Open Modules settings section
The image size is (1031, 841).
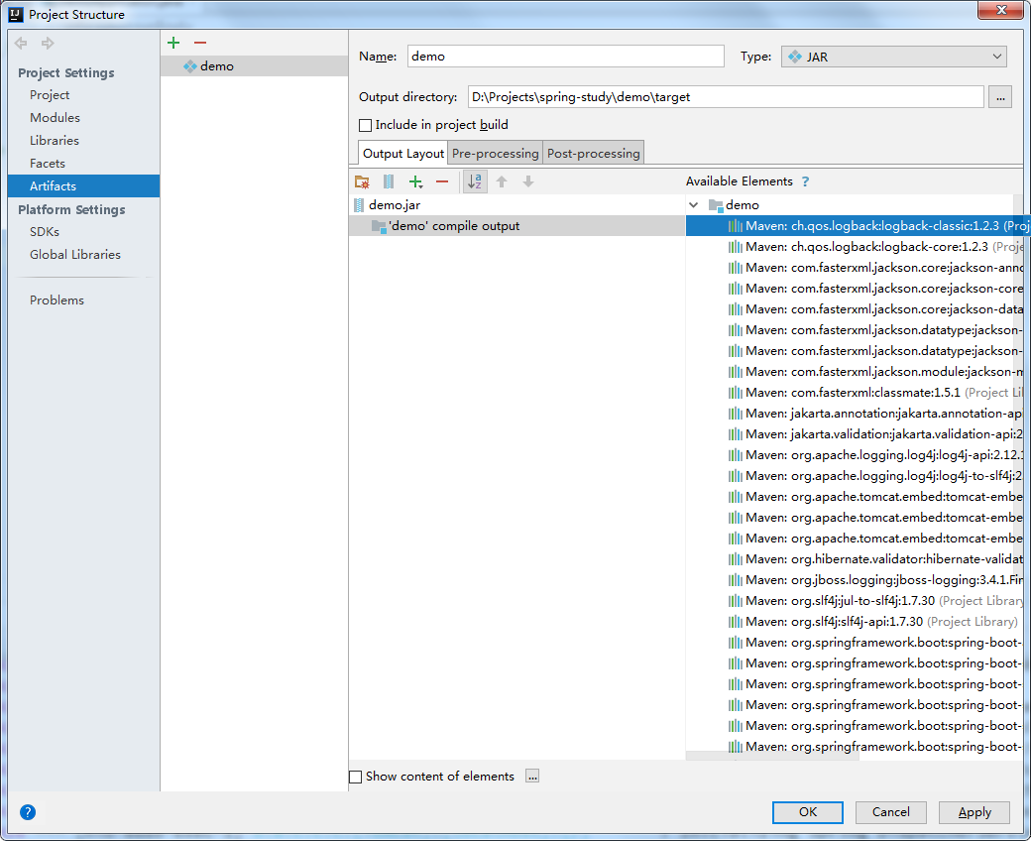(55, 118)
